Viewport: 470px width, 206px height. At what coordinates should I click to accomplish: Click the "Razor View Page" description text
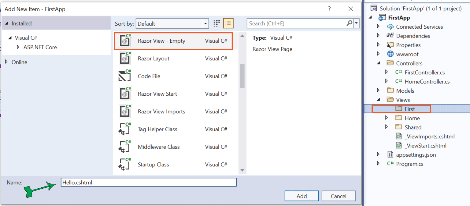coord(272,49)
